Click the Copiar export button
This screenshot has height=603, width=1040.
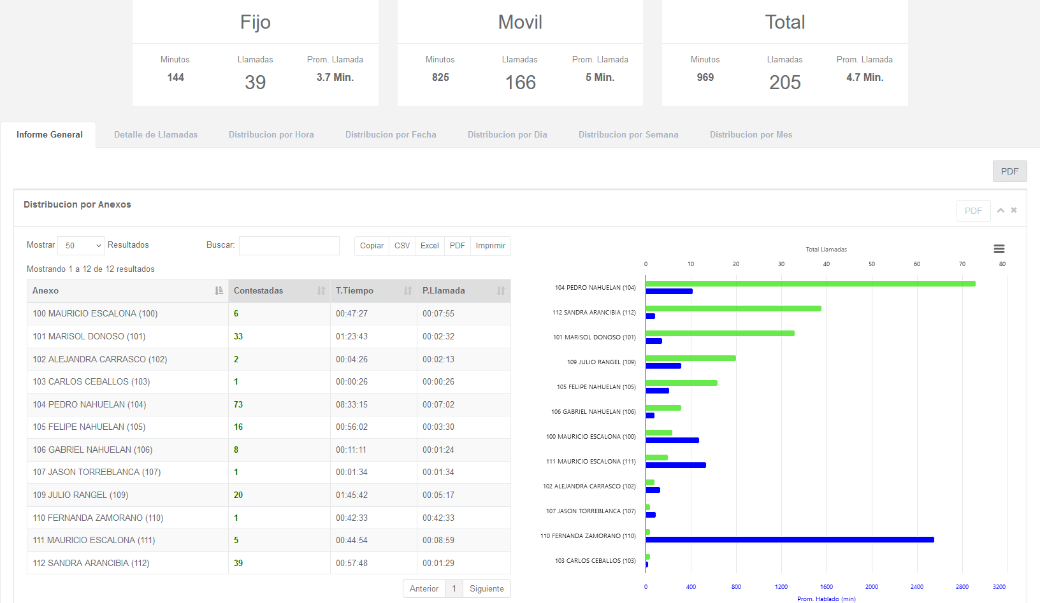pyautogui.click(x=372, y=246)
